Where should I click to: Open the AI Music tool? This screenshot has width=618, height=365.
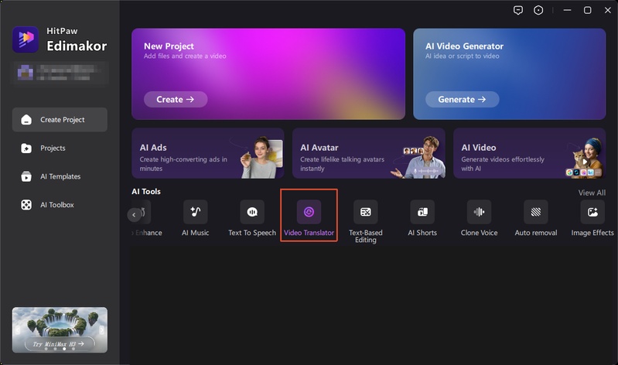click(x=196, y=218)
